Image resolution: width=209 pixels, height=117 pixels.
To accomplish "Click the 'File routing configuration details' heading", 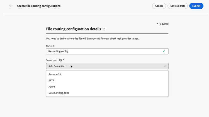I will click(74, 29).
